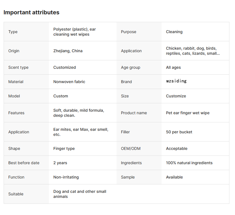The width and height of the screenshot is (235, 215).
Task: Click the "Scent type" attribute label
Action: click(18, 67)
